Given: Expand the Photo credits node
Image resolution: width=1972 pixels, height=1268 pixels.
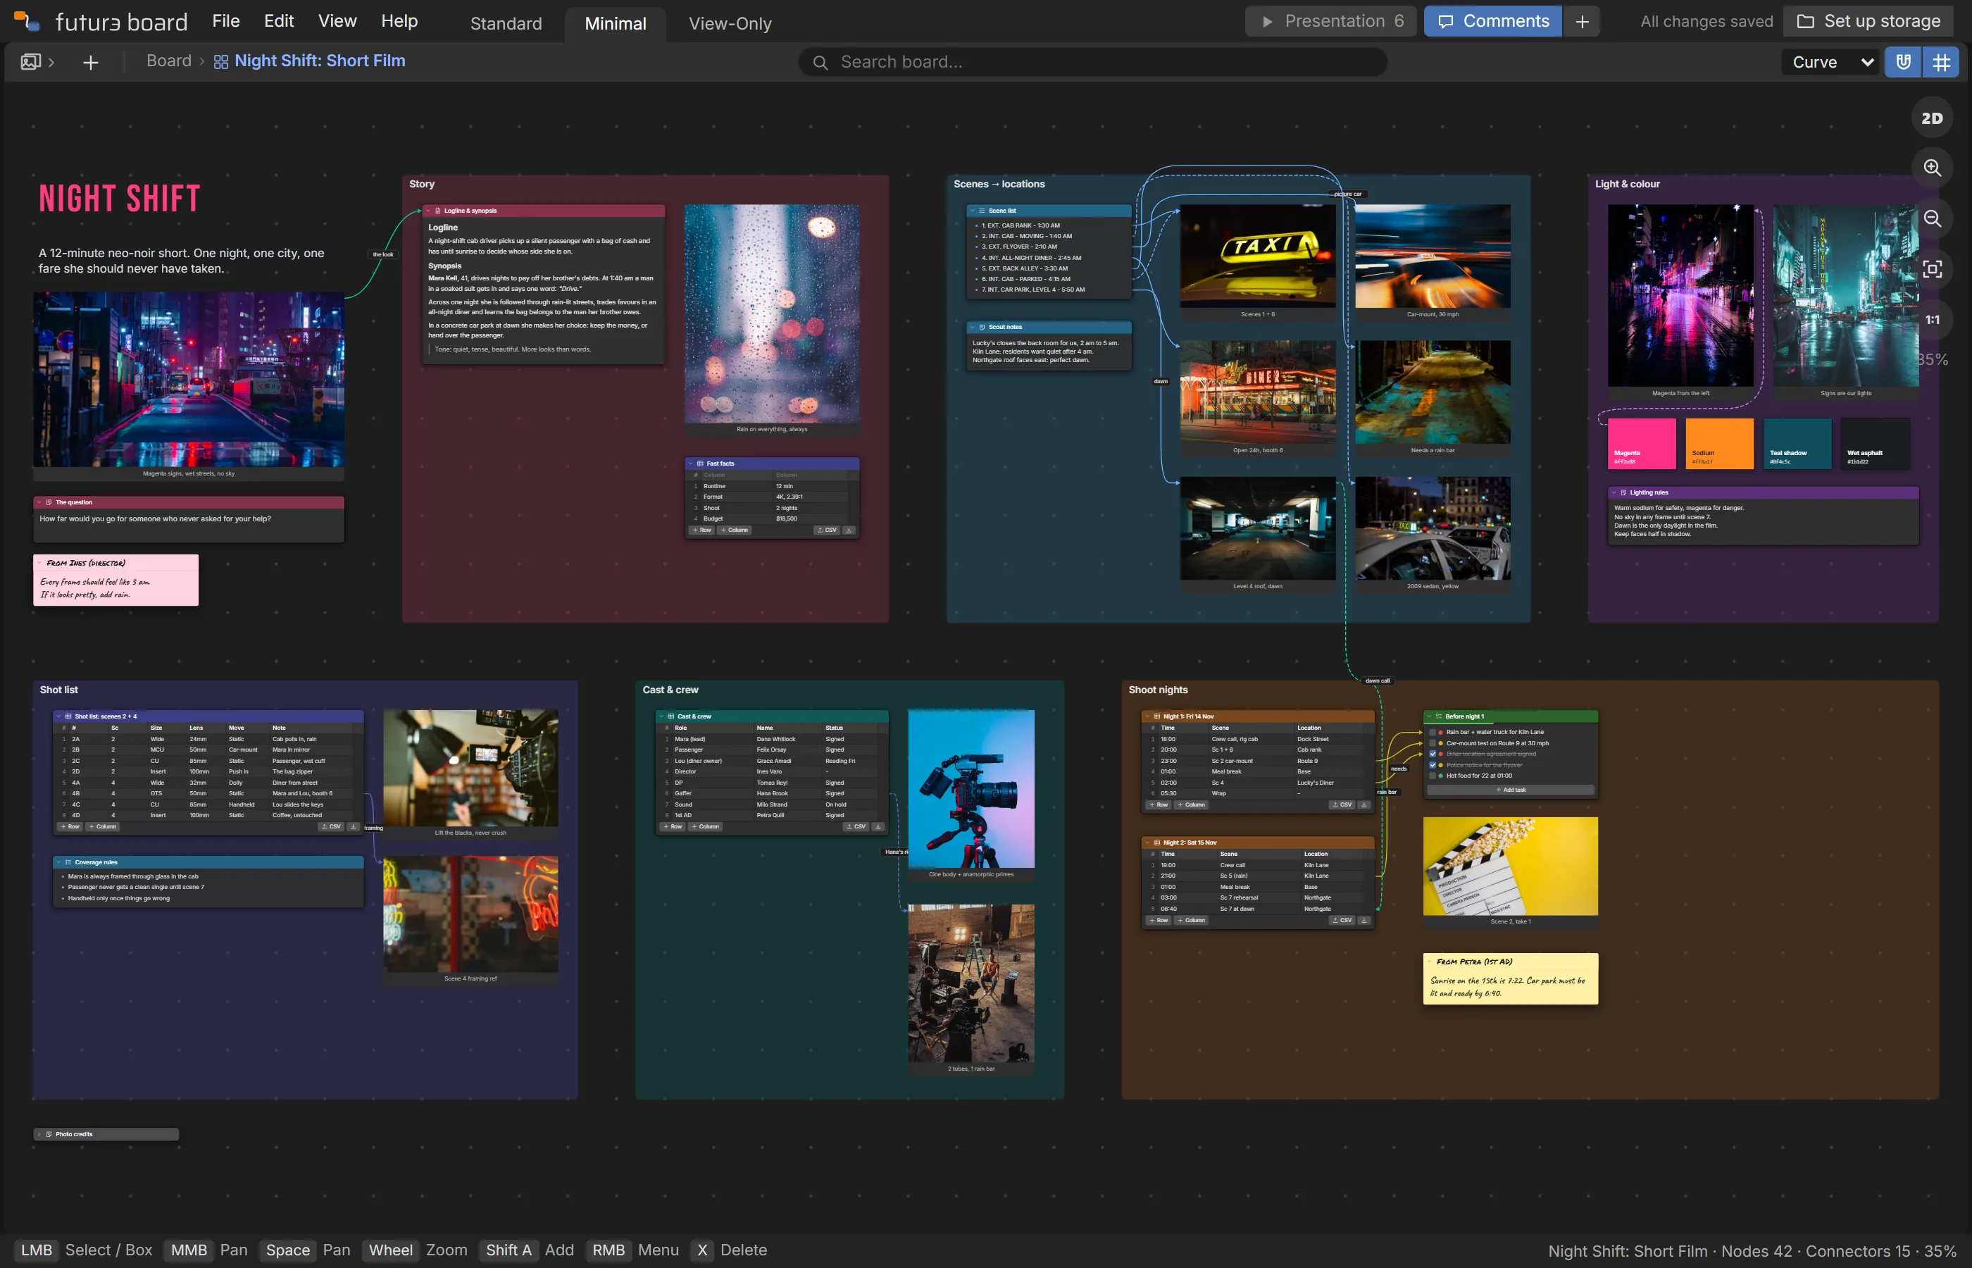Looking at the screenshot, I should [39, 1135].
